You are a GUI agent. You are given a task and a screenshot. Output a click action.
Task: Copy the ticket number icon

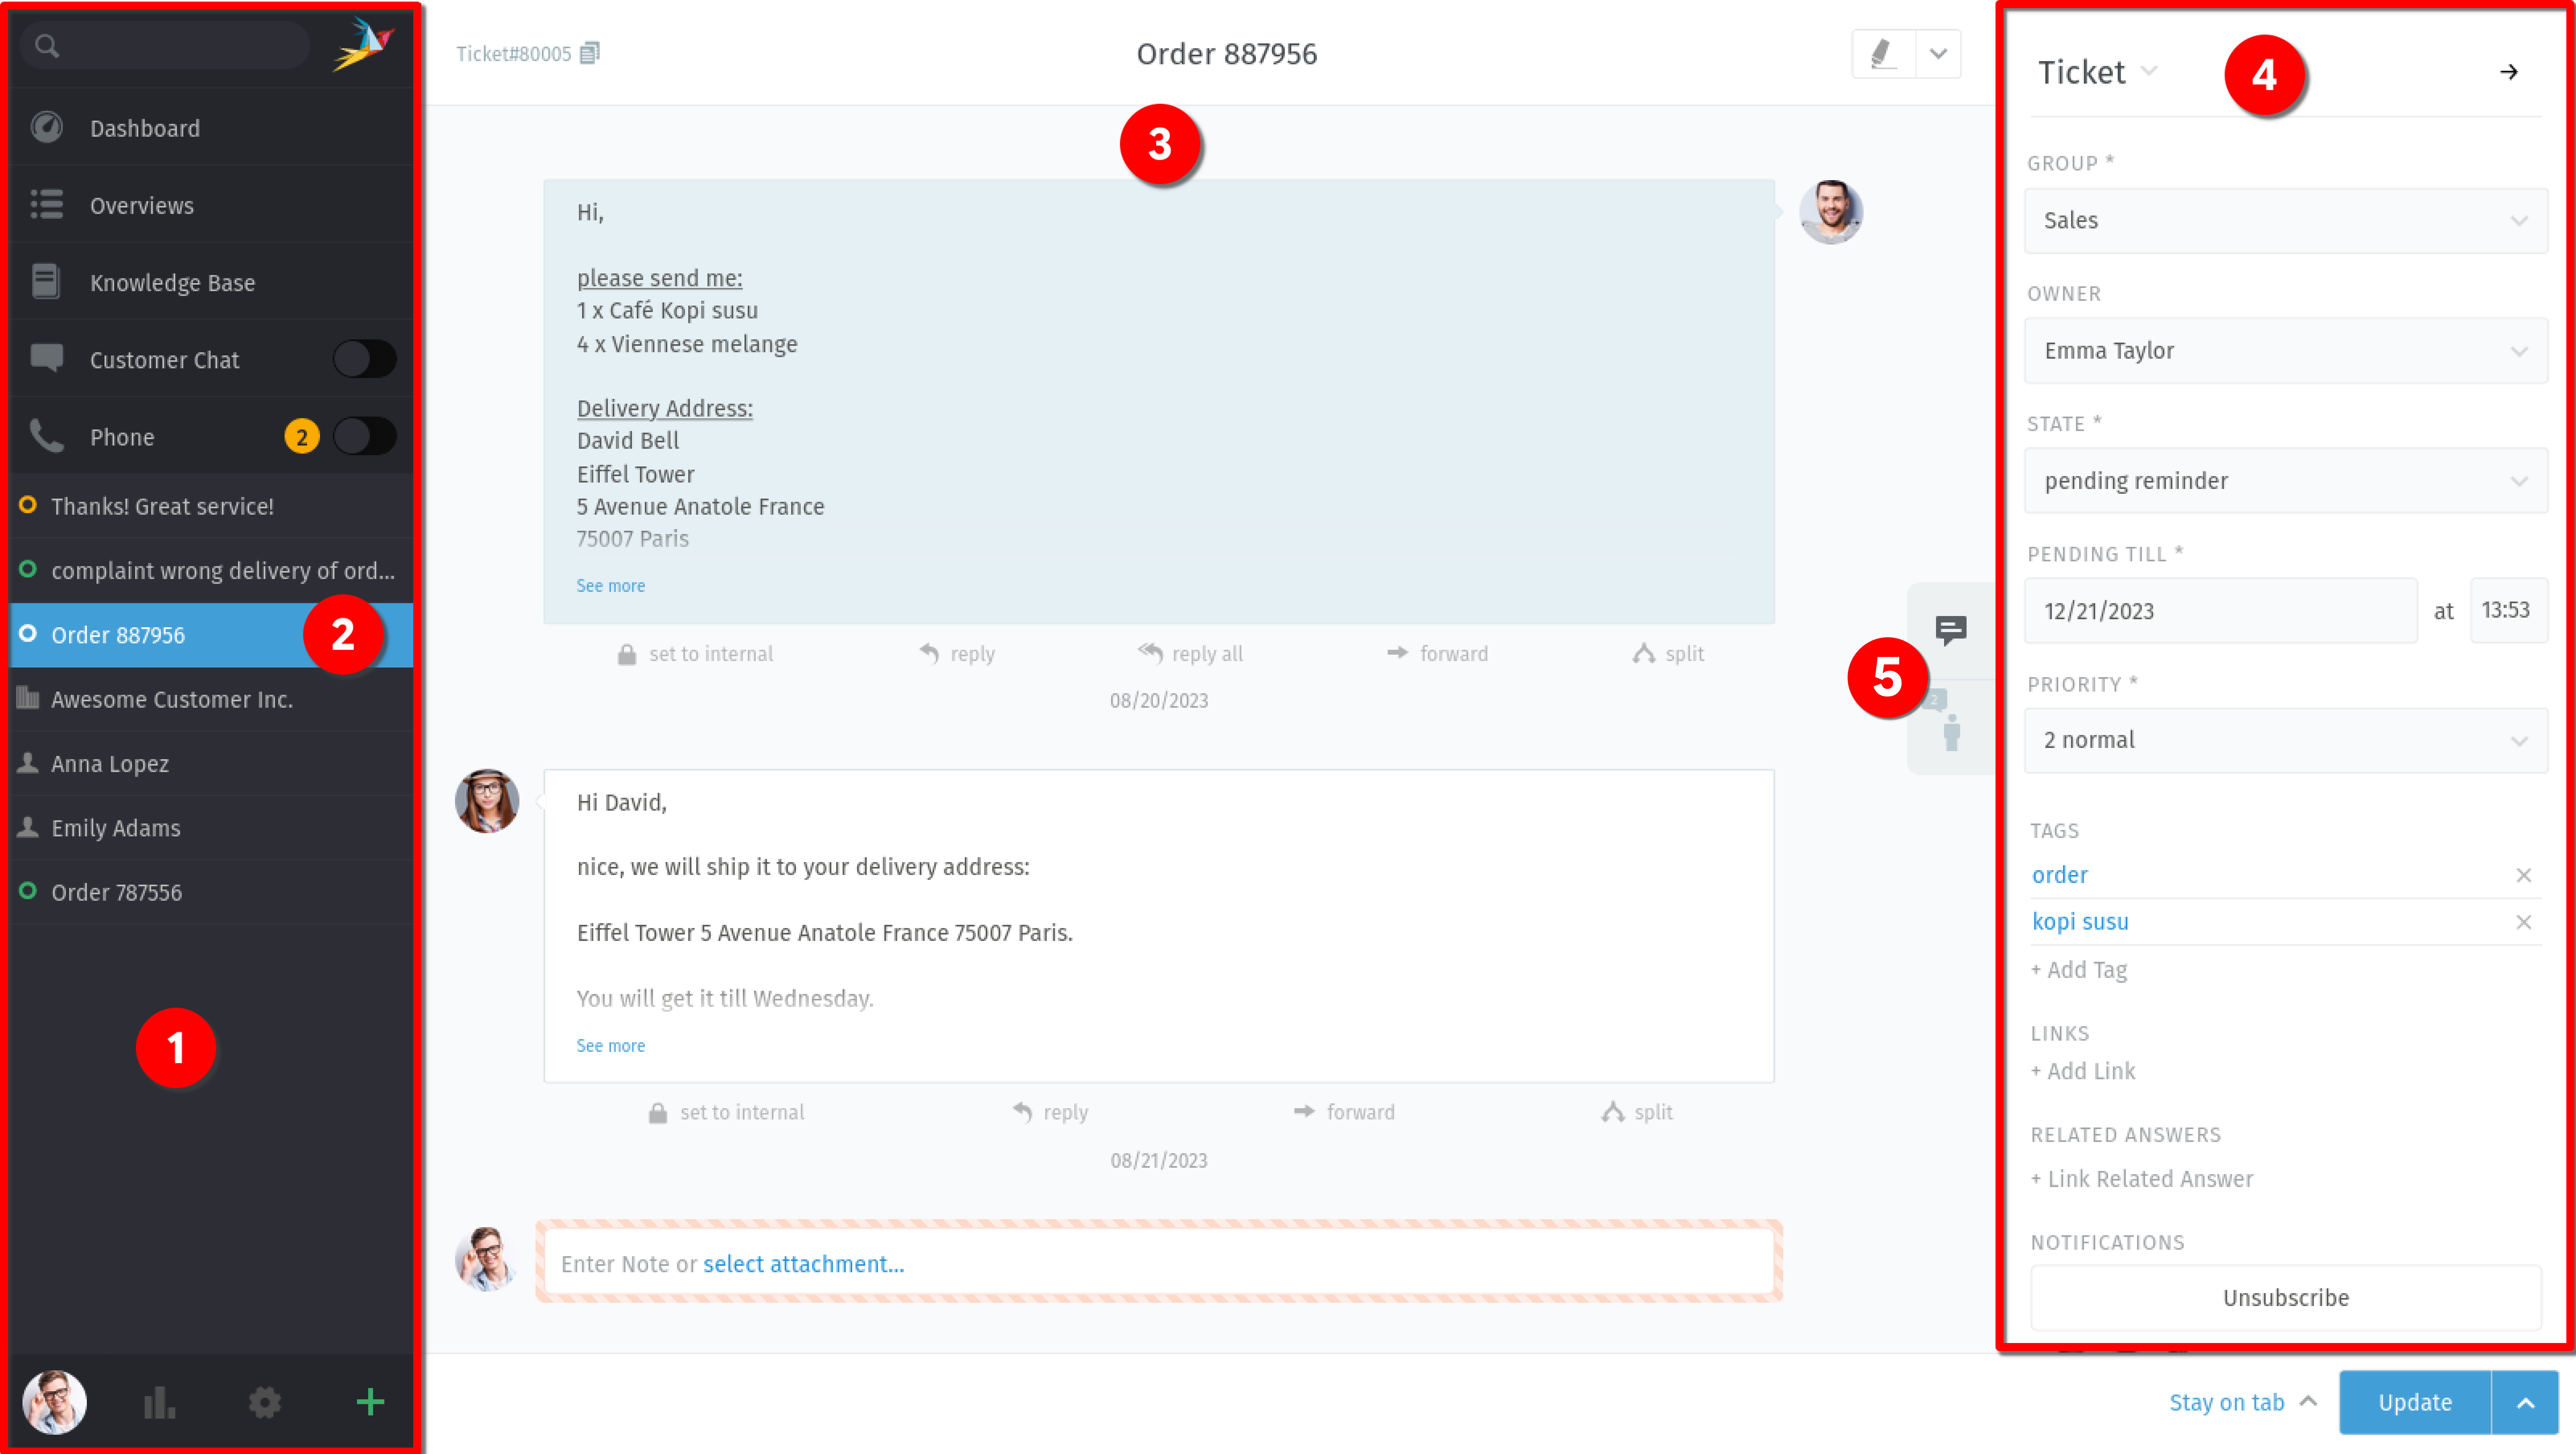(590, 53)
